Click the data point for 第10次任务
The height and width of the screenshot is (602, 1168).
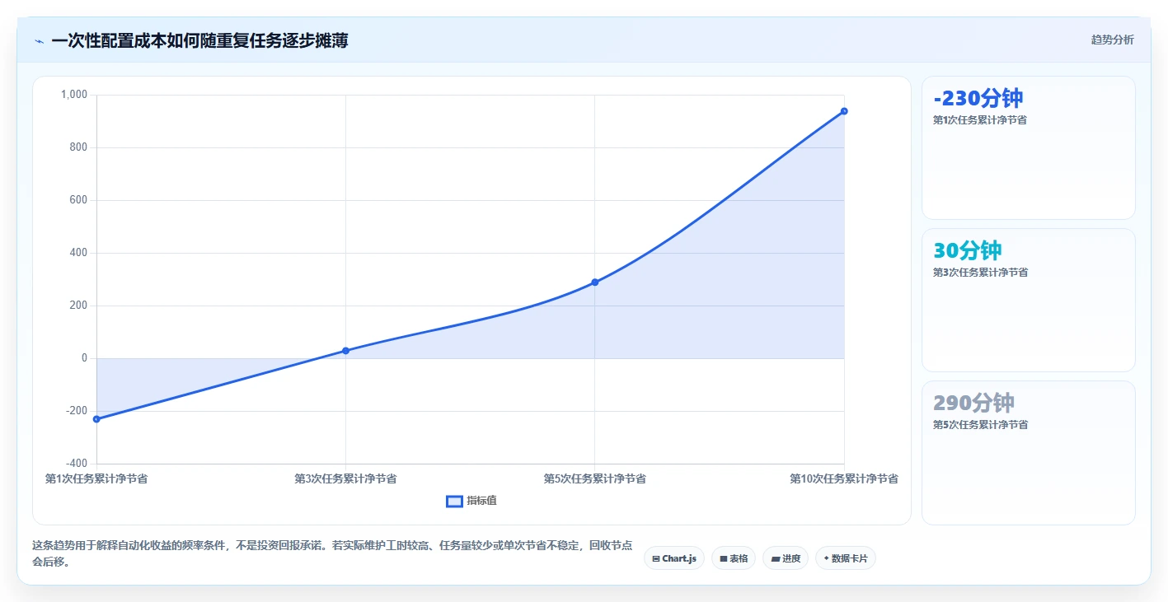point(844,111)
